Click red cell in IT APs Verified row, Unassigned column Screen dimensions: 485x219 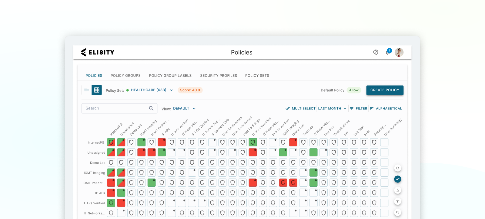point(121,203)
